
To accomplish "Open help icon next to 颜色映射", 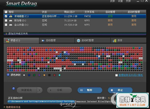I will [x=8, y=75].
